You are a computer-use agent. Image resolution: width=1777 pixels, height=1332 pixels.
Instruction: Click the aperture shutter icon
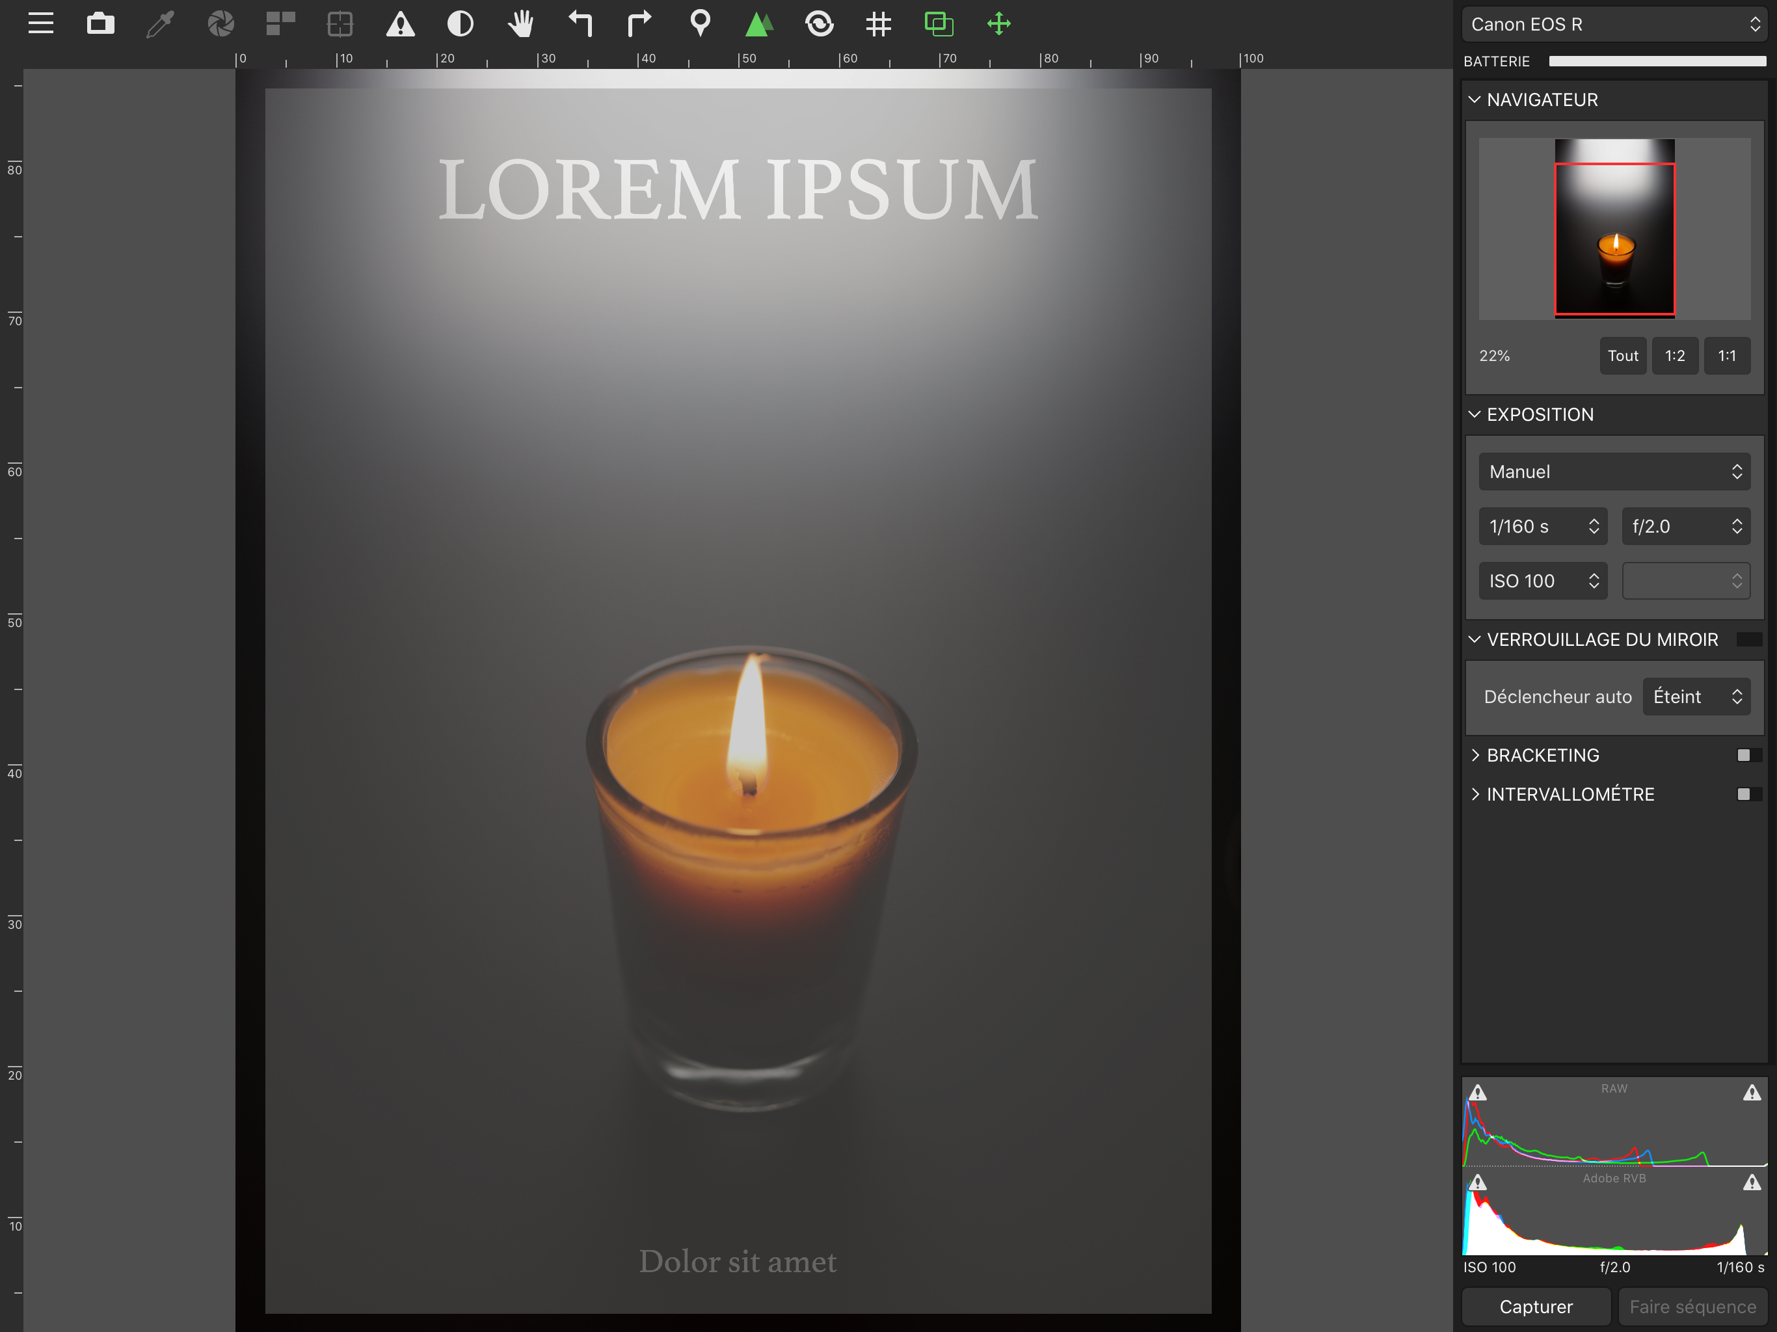(x=221, y=23)
